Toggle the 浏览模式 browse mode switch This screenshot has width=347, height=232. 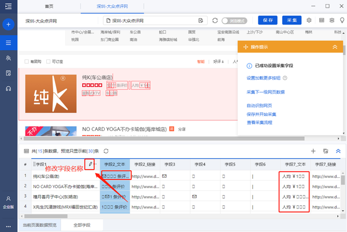click(x=234, y=21)
